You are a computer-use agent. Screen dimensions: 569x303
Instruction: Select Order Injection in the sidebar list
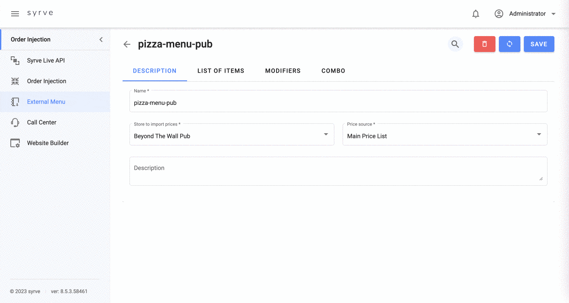coord(46,81)
